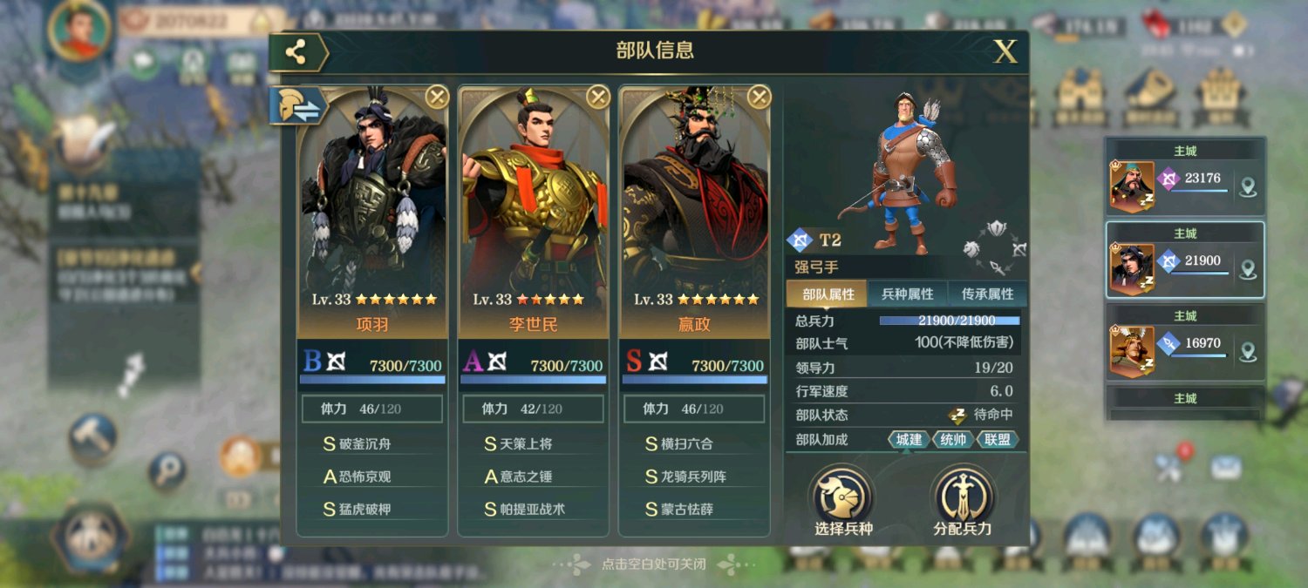Locate the 23176 army via map pin icon
This screenshot has width=1308, height=588.
(1248, 187)
